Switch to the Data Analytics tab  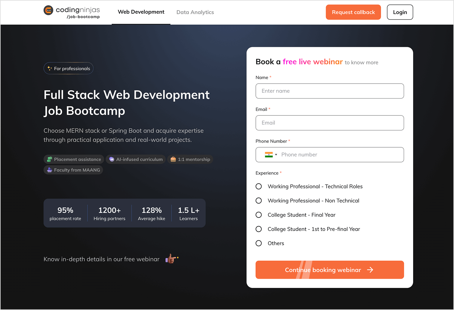pyautogui.click(x=195, y=12)
